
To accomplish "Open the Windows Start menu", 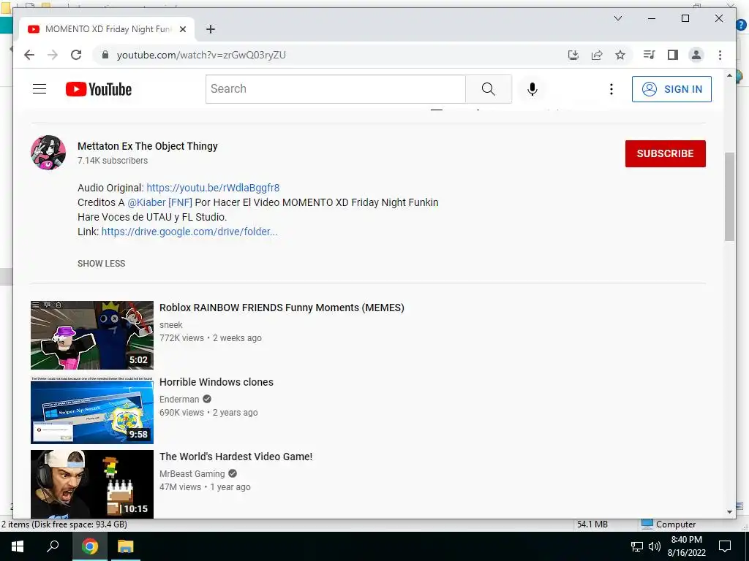I will click(x=18, y=546).
